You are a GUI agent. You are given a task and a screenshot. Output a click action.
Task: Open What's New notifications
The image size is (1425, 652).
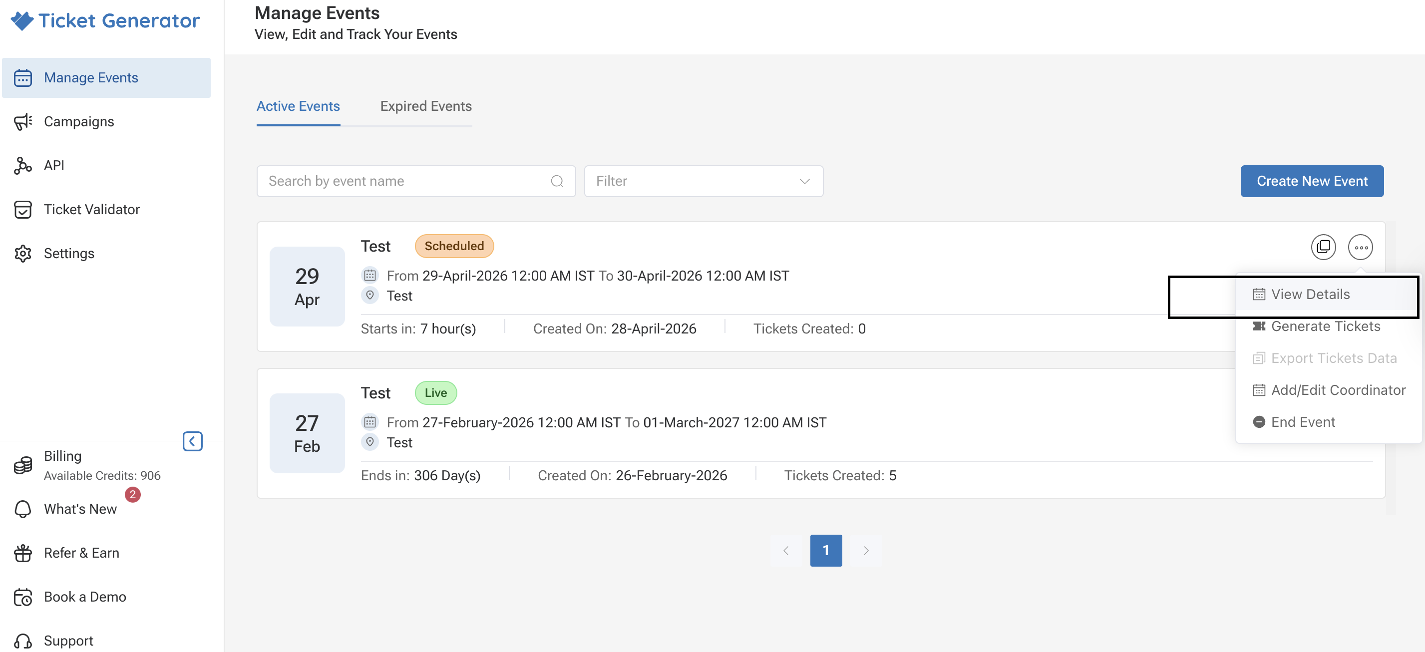point(80,509)
